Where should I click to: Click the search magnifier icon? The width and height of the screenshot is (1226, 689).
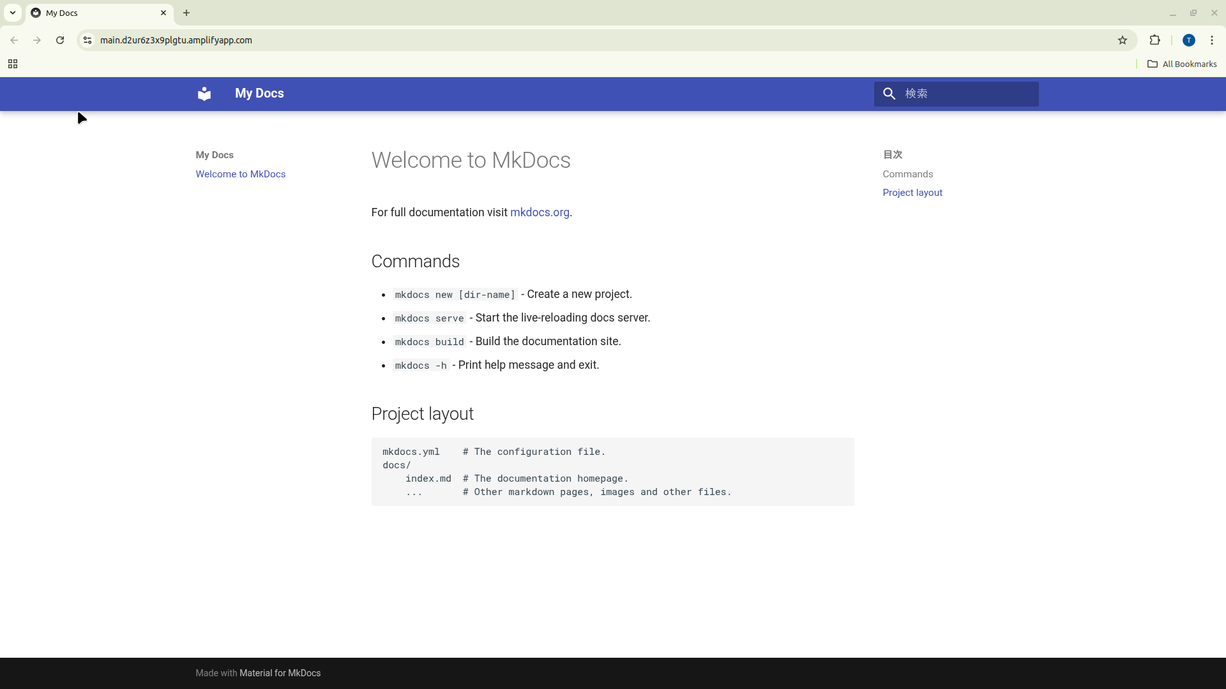[x=889, y=94]
